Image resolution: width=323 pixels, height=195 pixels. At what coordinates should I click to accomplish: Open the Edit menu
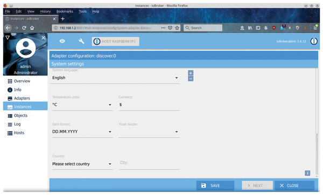point(19,11)
